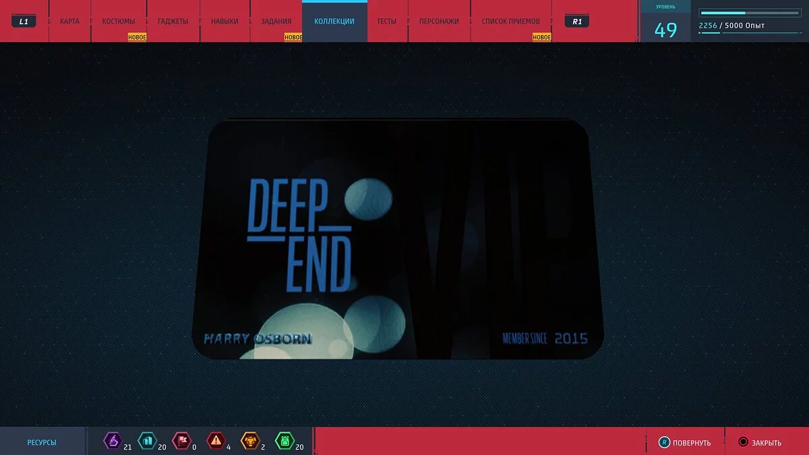Click the purple microscope research token icon
The image size is (809, 455).
coord(112,442)
